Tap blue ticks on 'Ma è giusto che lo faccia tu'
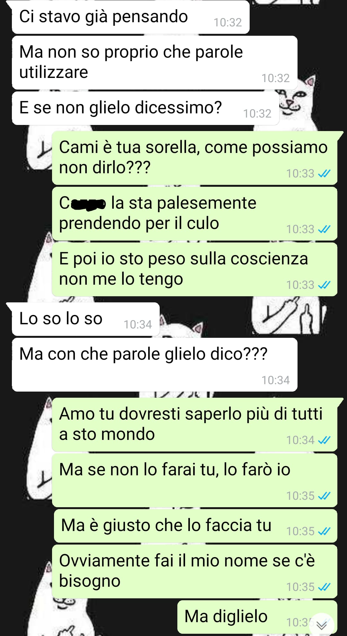This screenshot has height=636, width=347. (324, 531)
